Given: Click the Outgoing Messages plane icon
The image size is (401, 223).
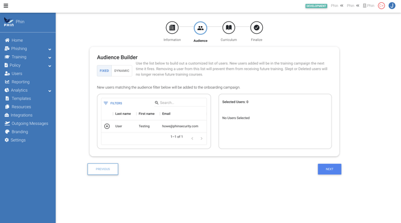Looking at the screenshot, I should point(7,123).
